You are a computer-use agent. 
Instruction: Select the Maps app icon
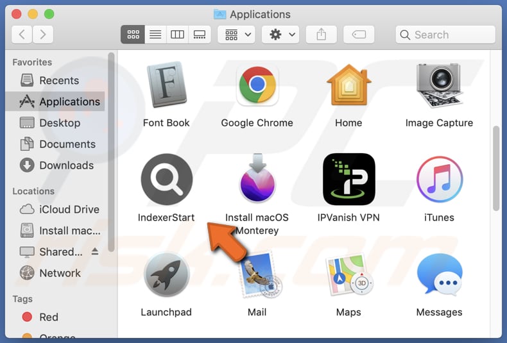tap(349, 274)
